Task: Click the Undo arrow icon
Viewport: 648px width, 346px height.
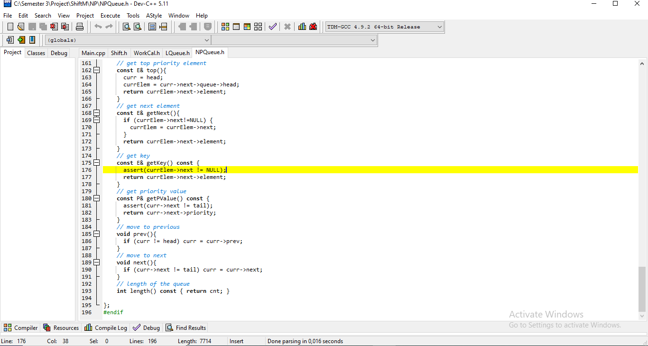Action: (x=98, y=27)
